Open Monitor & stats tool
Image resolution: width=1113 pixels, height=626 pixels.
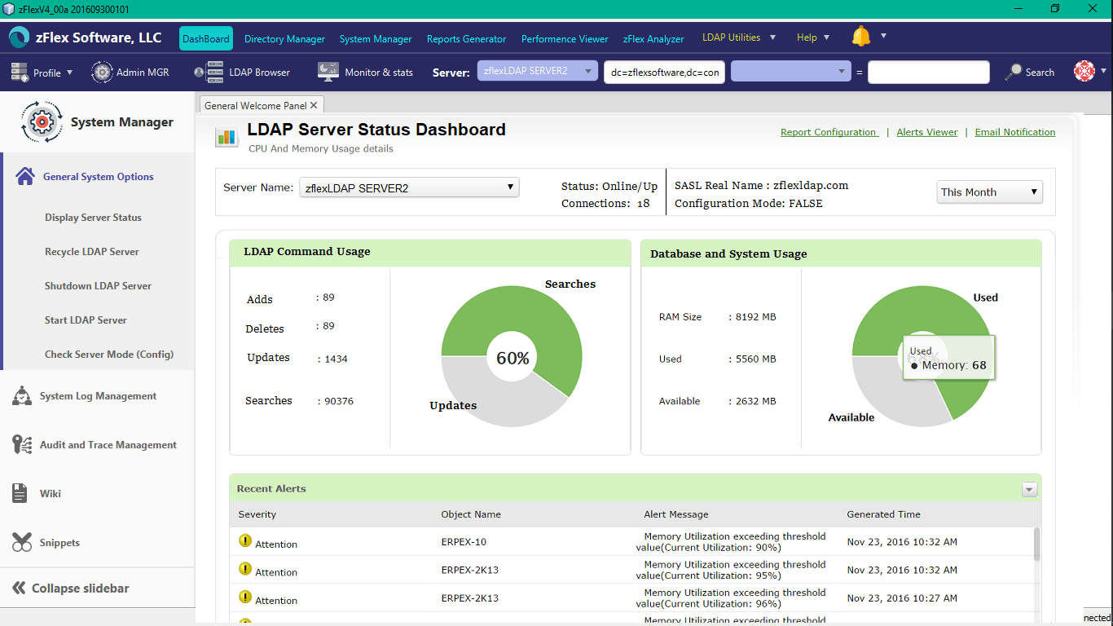[x=365, y=72]
